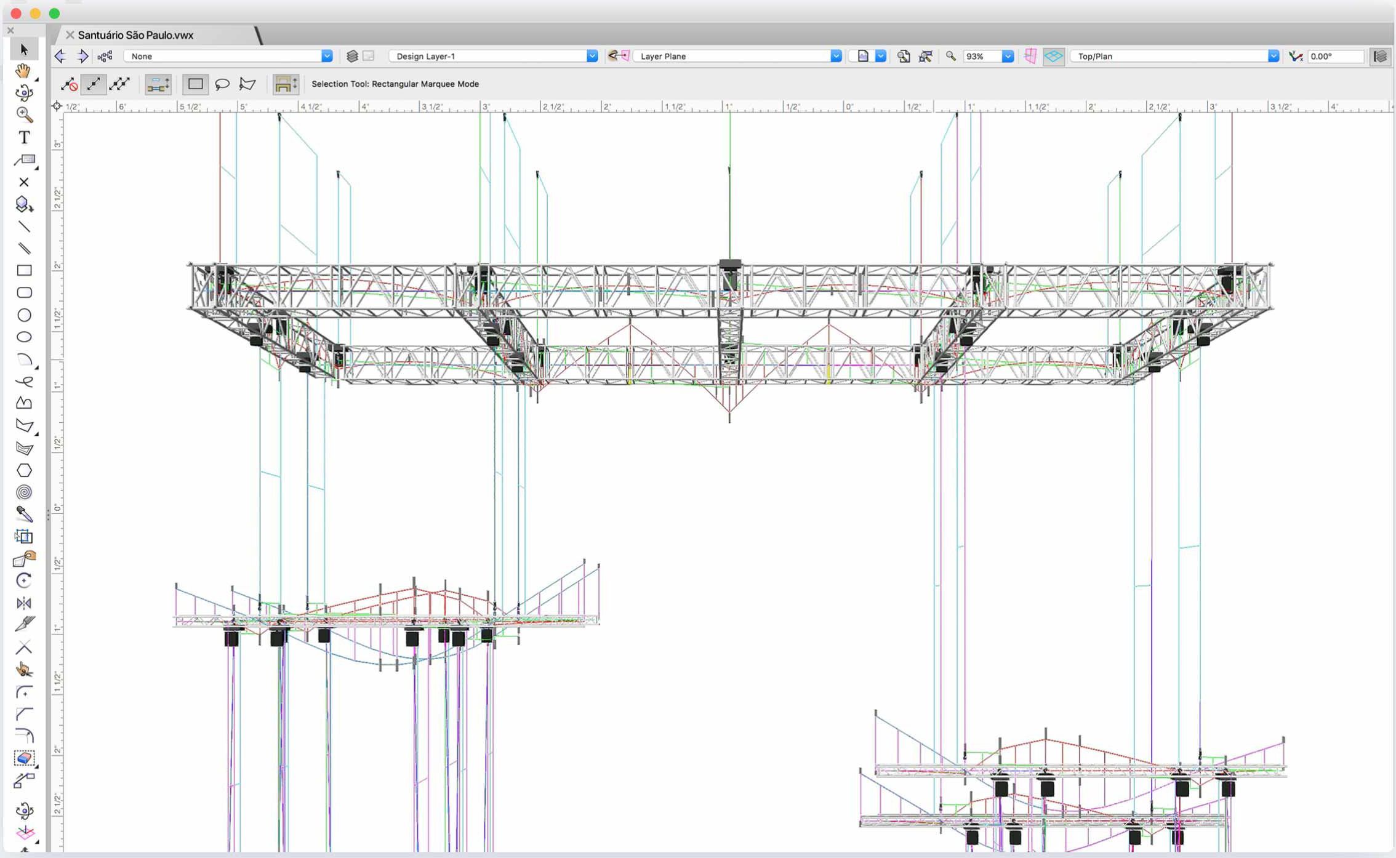Image resolution: width=1396 pixels, height=858 pixels.
Task: Open the Top/Plan view dropdown
Action: click(1175, 56)
